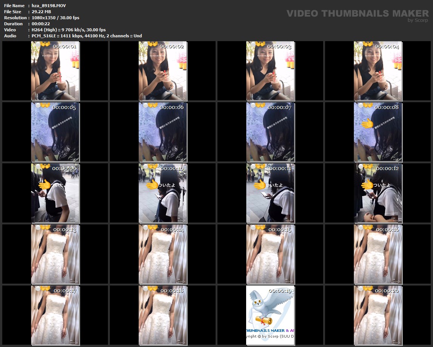Click the "by Scorp" credit text
Image resolution: width=433 pixels, height=347 pixels.
[x=418, y=20]
